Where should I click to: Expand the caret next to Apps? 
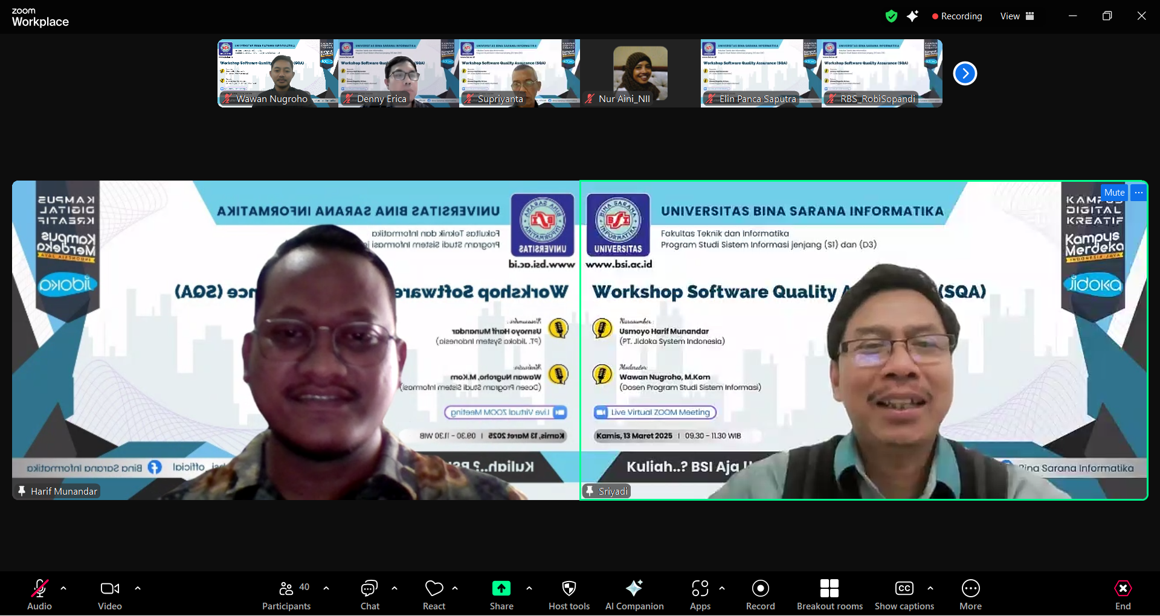click(722, 588)
